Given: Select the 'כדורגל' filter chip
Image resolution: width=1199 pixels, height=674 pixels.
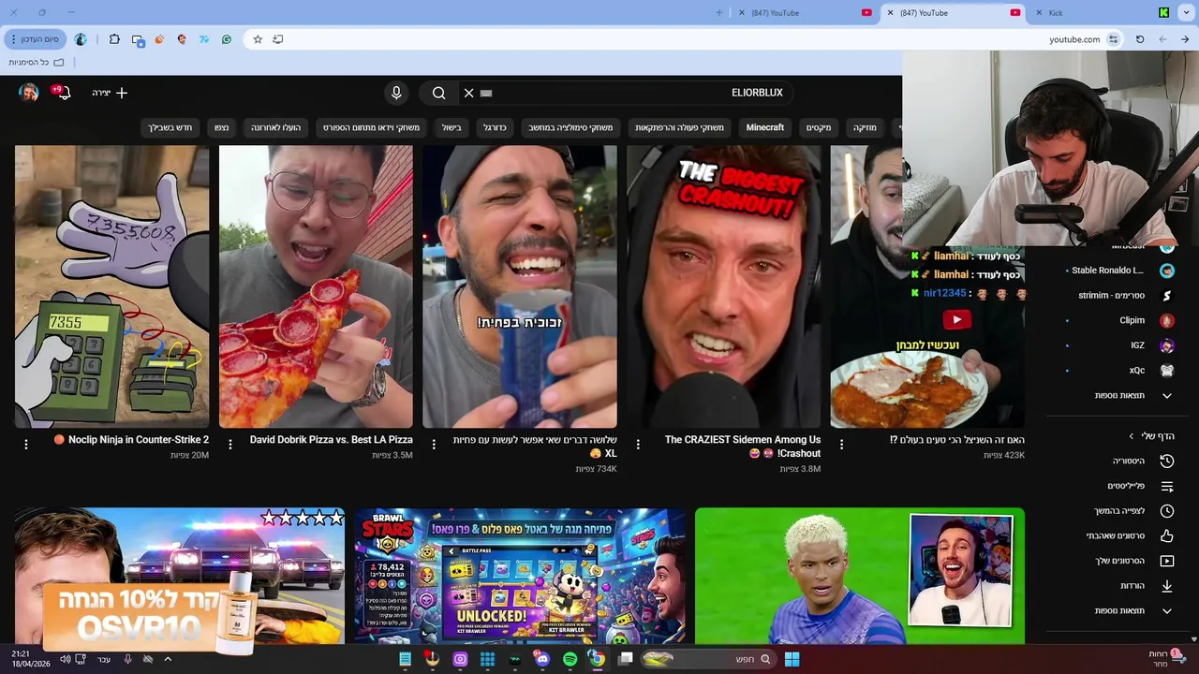Looking at the screenshot, I should pos(495,127).
